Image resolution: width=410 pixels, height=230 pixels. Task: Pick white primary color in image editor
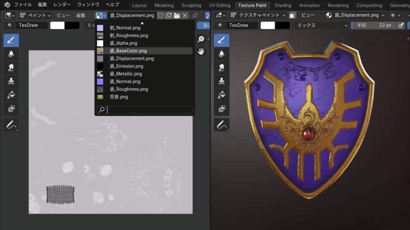coord(57,25)
